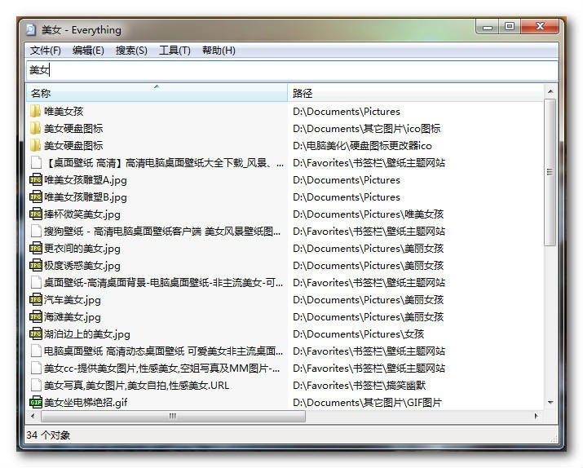This screenshot has height=468, width=583.
Task: Select folder icon of 美女硬盘图标 in ico图标 path
Action: point(35,128)
